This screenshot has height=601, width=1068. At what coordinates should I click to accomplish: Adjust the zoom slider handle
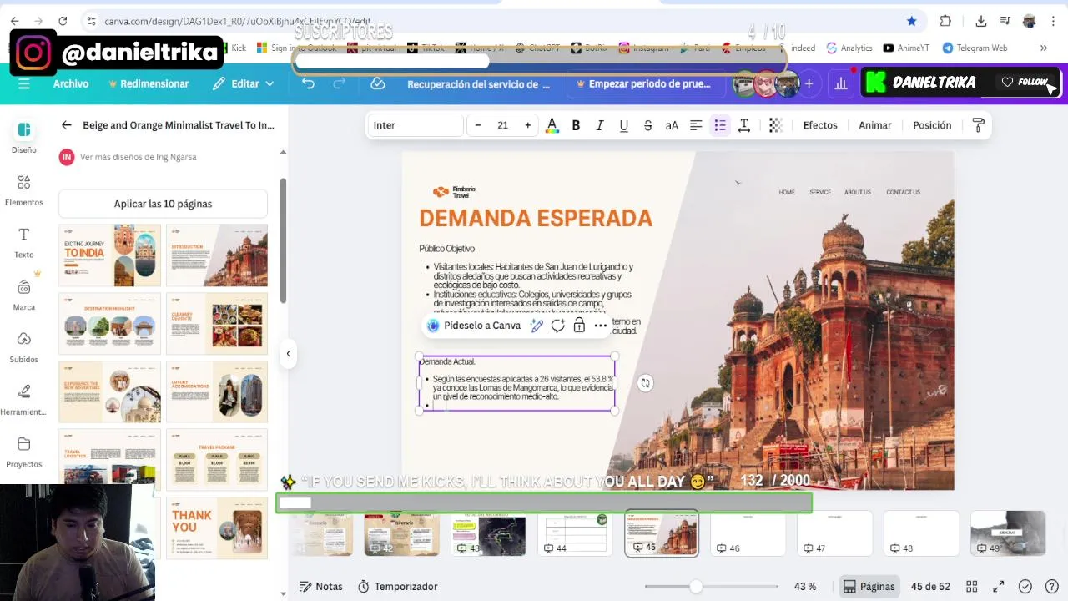696,587
